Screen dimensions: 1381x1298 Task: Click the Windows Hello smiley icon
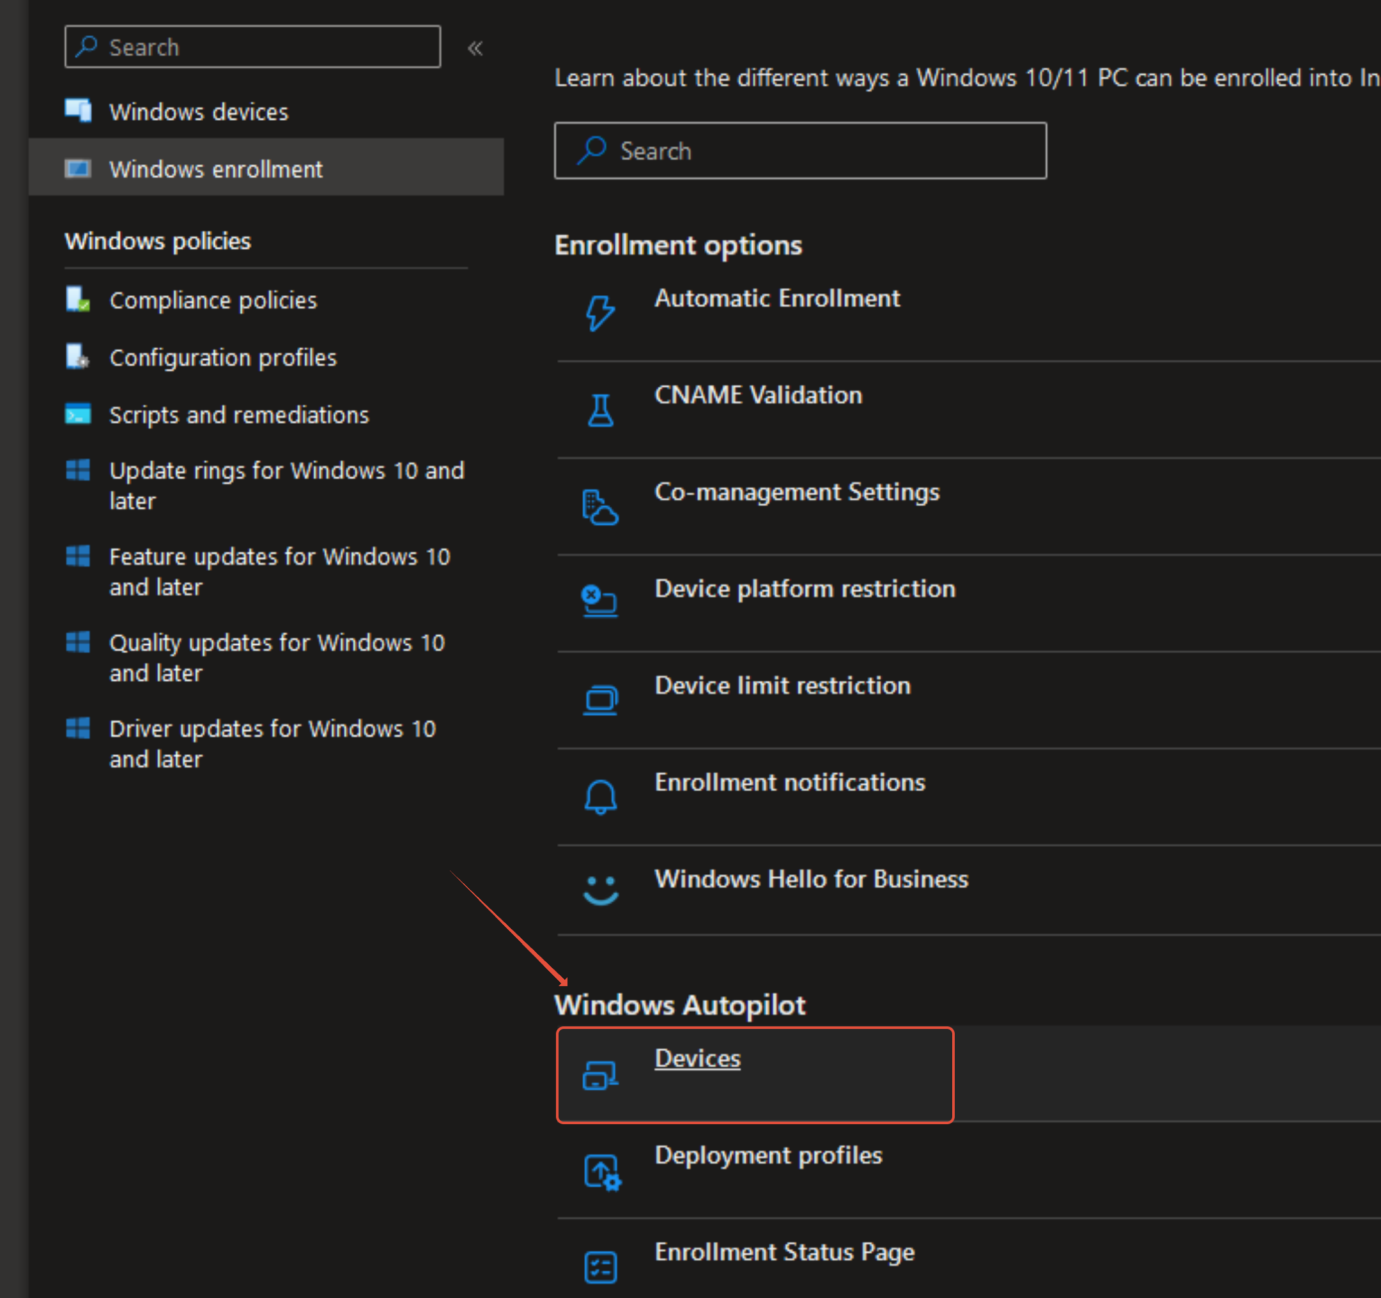pyautogui.click(x=600, y=890)
